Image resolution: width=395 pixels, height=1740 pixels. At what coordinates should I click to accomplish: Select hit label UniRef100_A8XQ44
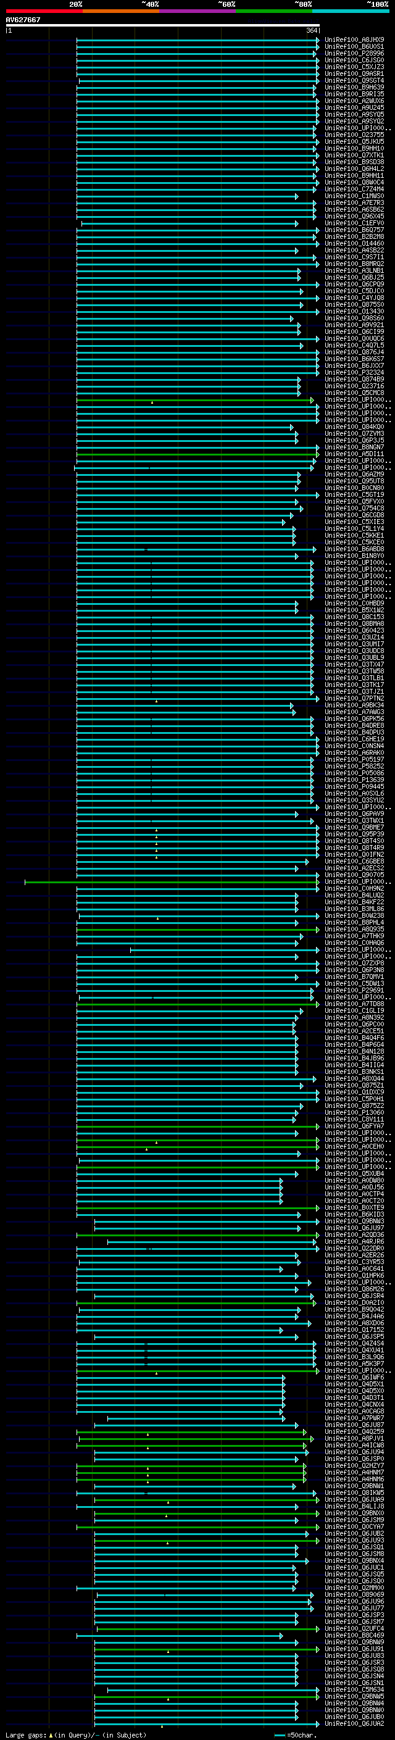click(354, 1078)
